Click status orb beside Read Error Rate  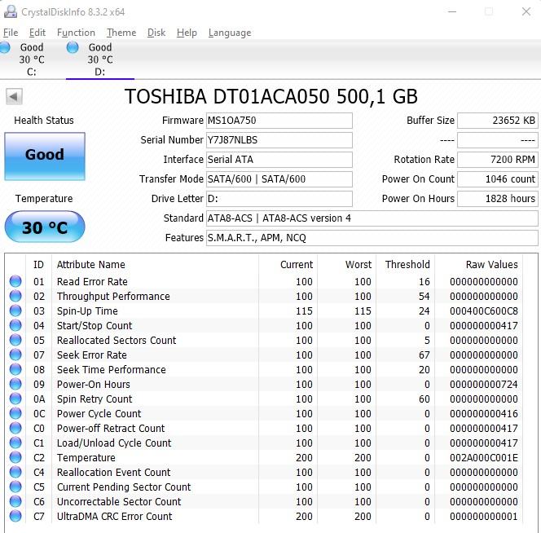(x=15, y=282)
